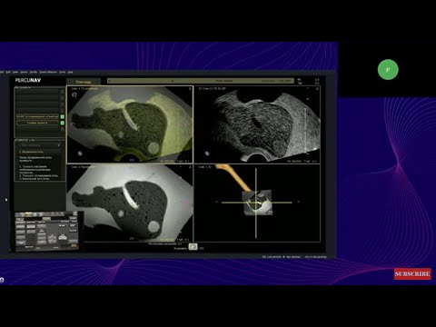Click the rotate icon below the viewports

point(193,247)
